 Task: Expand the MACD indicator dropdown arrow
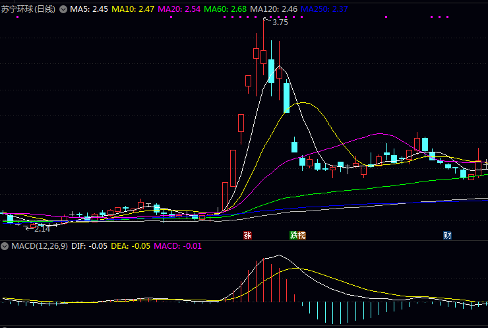pyautogui.click(x=5, y=246)
